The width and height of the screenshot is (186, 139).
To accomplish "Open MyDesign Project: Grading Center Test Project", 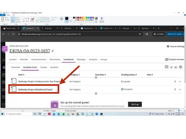I will click(39, 81).
